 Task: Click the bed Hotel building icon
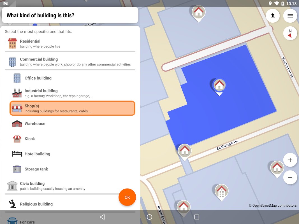pos(17,154)
